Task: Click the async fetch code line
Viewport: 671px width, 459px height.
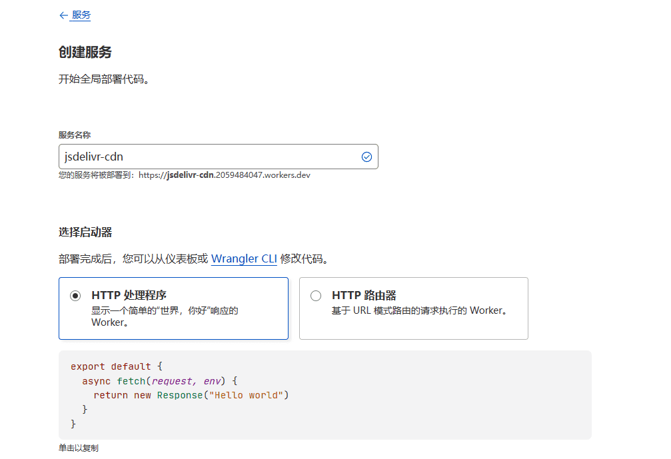Action: point(160,381)
